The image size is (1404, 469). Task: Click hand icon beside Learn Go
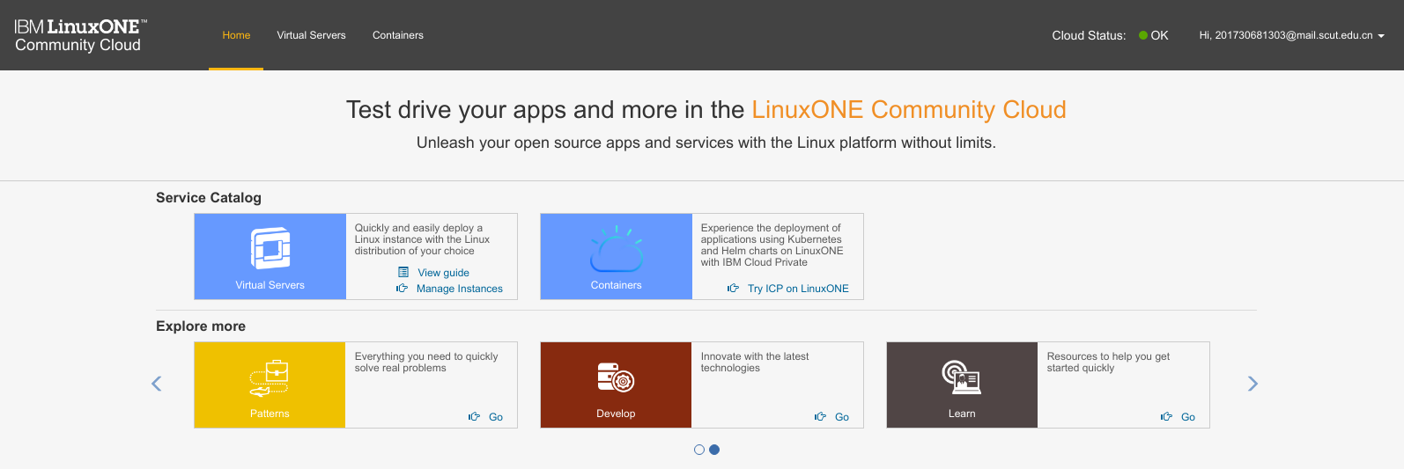click(1166, 417)
